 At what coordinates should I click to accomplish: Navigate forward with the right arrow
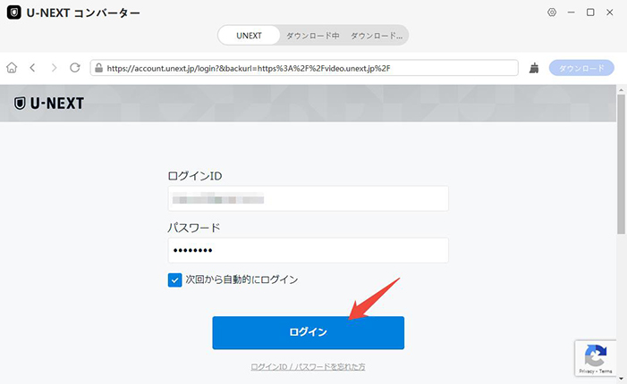54,68
